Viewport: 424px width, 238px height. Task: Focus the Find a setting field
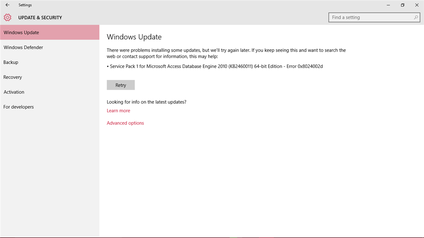[374, 17]
